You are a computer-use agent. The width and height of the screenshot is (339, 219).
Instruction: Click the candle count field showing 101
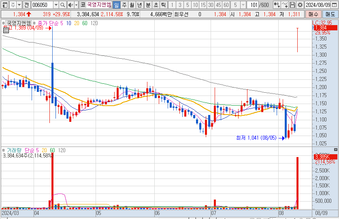[x=253, y=5]
